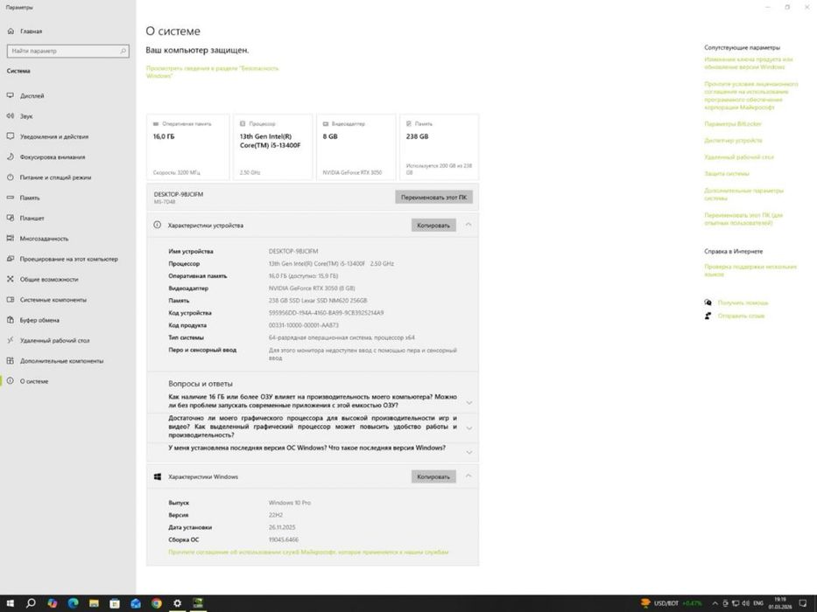The image size is (817, 612).
Task: Click the product code 00331-10000-00001-AA873
Action: pos(303,325)
